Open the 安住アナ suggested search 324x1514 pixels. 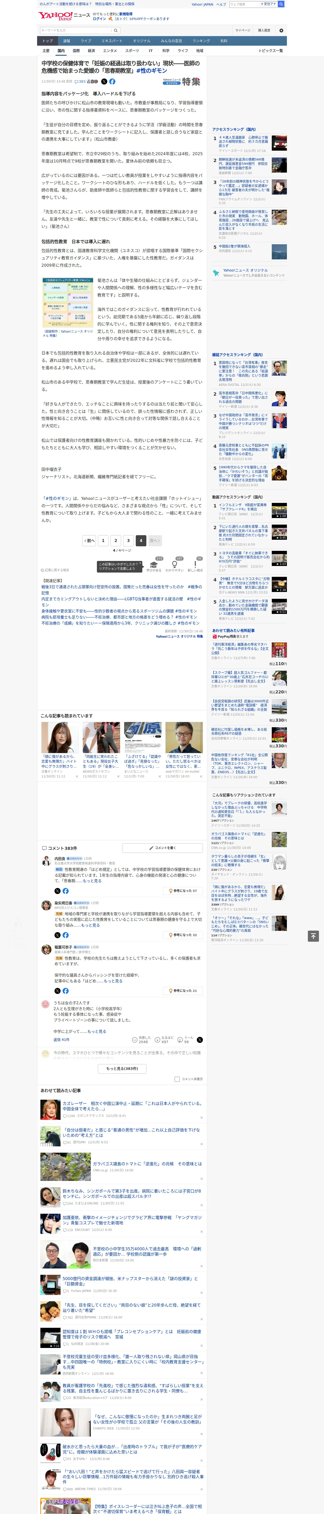pos(269,4)
